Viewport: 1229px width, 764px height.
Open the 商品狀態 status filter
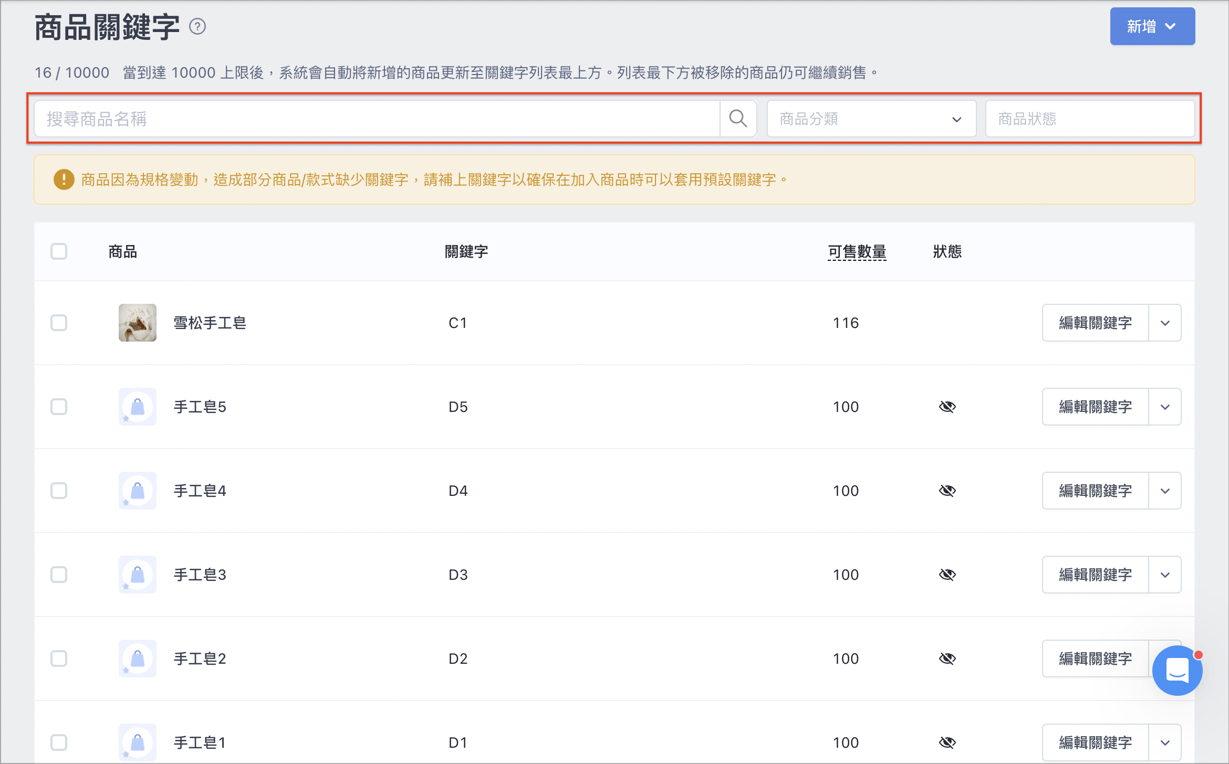[1090, 119]
